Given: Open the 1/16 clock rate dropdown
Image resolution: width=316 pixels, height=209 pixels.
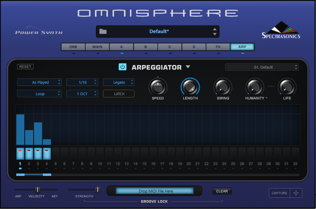Looking at the screenshot, I should (x=82, y=82).
